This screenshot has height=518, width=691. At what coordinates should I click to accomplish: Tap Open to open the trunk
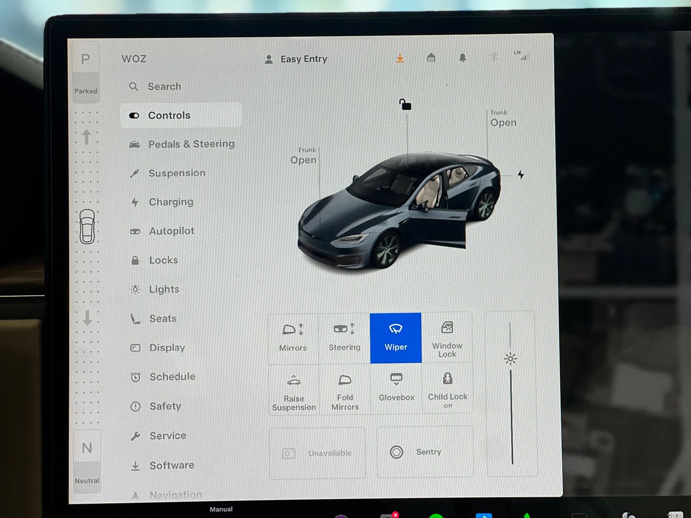[503, 123]
